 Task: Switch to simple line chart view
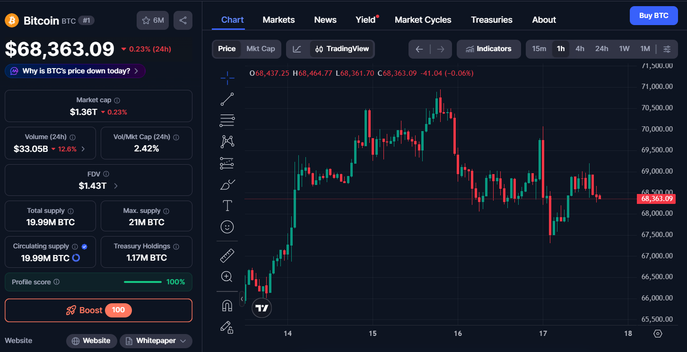[297, 49]
